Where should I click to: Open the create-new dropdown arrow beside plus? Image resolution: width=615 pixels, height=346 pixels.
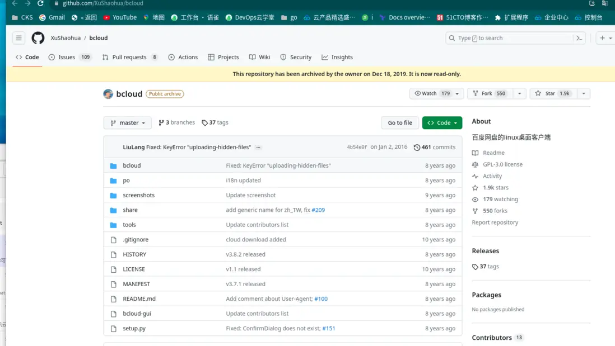611,39
